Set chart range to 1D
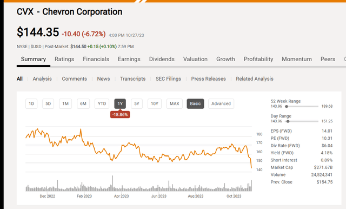 tap(31, 103)
